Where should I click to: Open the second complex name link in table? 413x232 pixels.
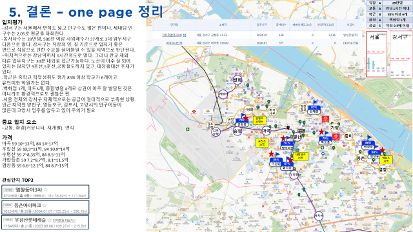[174, 43]
